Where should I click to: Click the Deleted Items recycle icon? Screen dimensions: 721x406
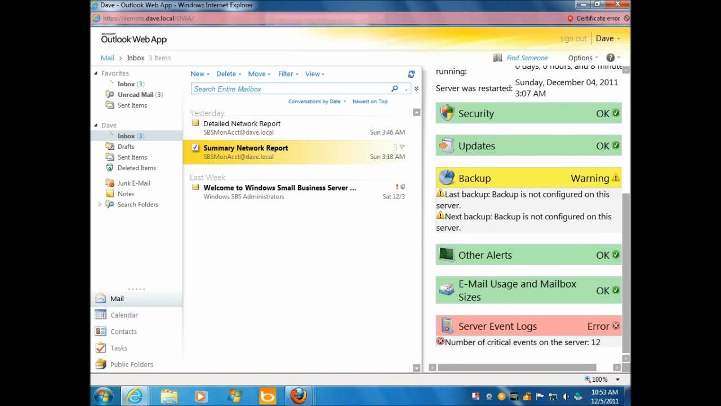point(110,167)
